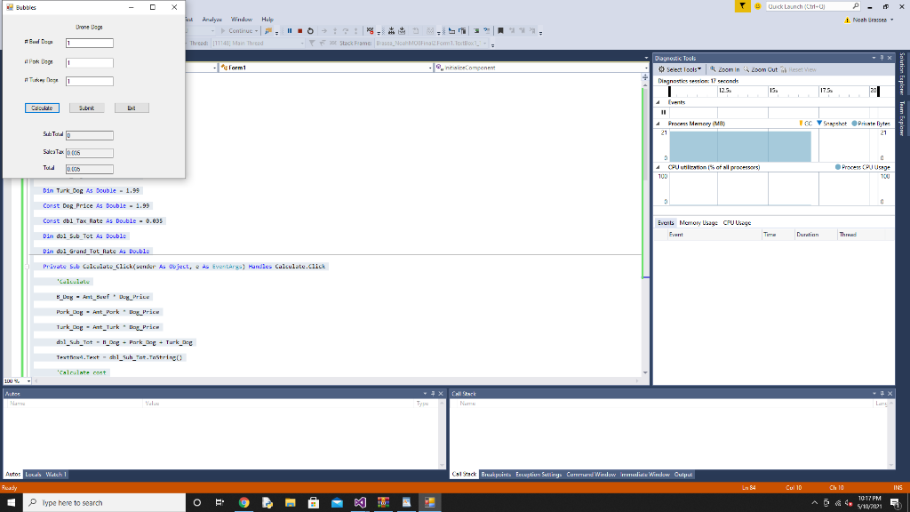The image size is (910, 512).
Task: Click Zoom In on the Diagnostic Tools toolbar
Action: [x=728, y=69]
